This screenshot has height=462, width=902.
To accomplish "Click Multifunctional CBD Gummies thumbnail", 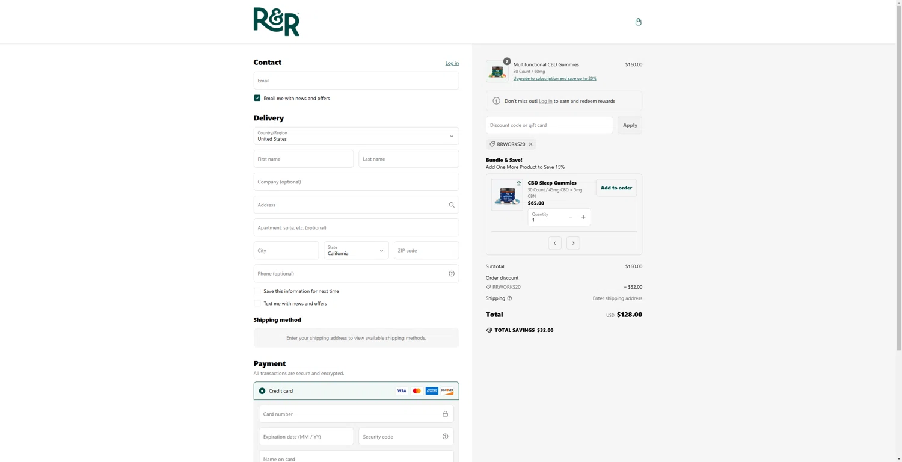I will [x=497, y=71].
